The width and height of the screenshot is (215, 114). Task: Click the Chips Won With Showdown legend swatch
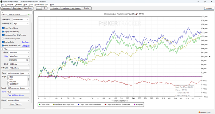(x=78, y=104)
